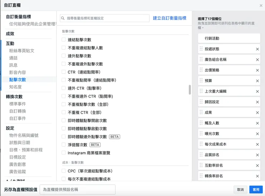Screen dimensions: 265x196
Task: Remove the 轉換率排名 column with its X
Action: (x=257, y=176)
